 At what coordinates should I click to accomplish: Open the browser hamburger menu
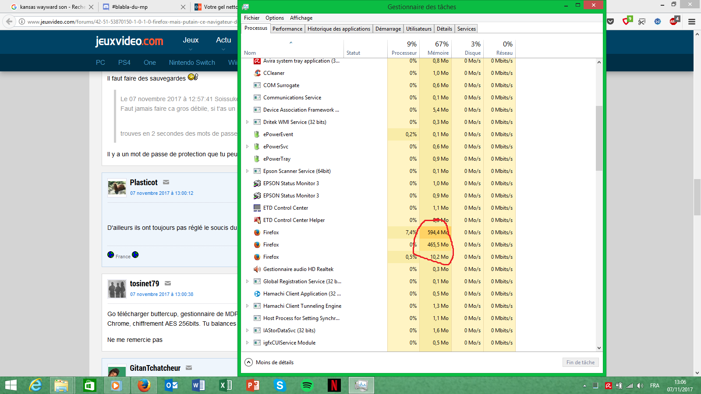(x=692, y=21)
